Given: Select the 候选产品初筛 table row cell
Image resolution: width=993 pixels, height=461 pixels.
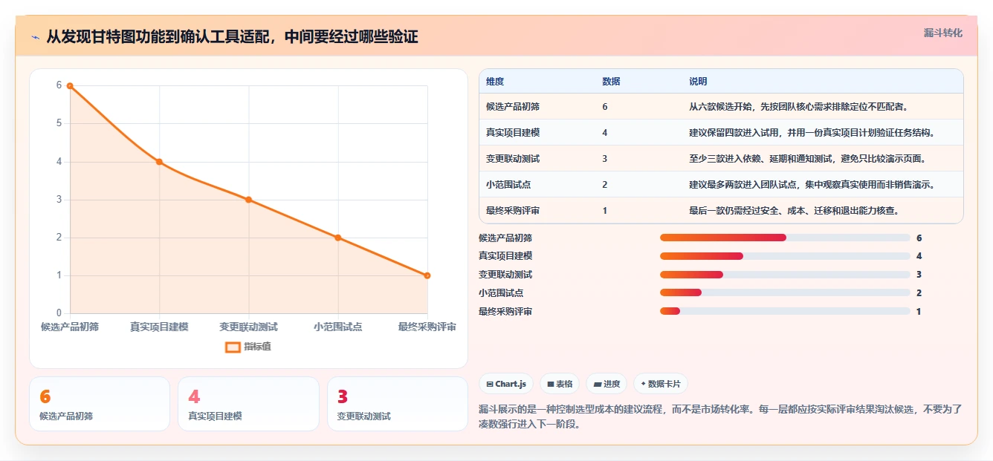Looking at the screenshot, I should click(513, 107).
